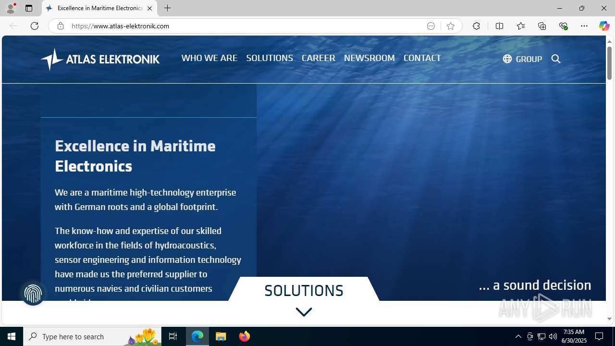Toggle Split screen view icon
This screenshot has height=346, width=615.
pos(499,26)
